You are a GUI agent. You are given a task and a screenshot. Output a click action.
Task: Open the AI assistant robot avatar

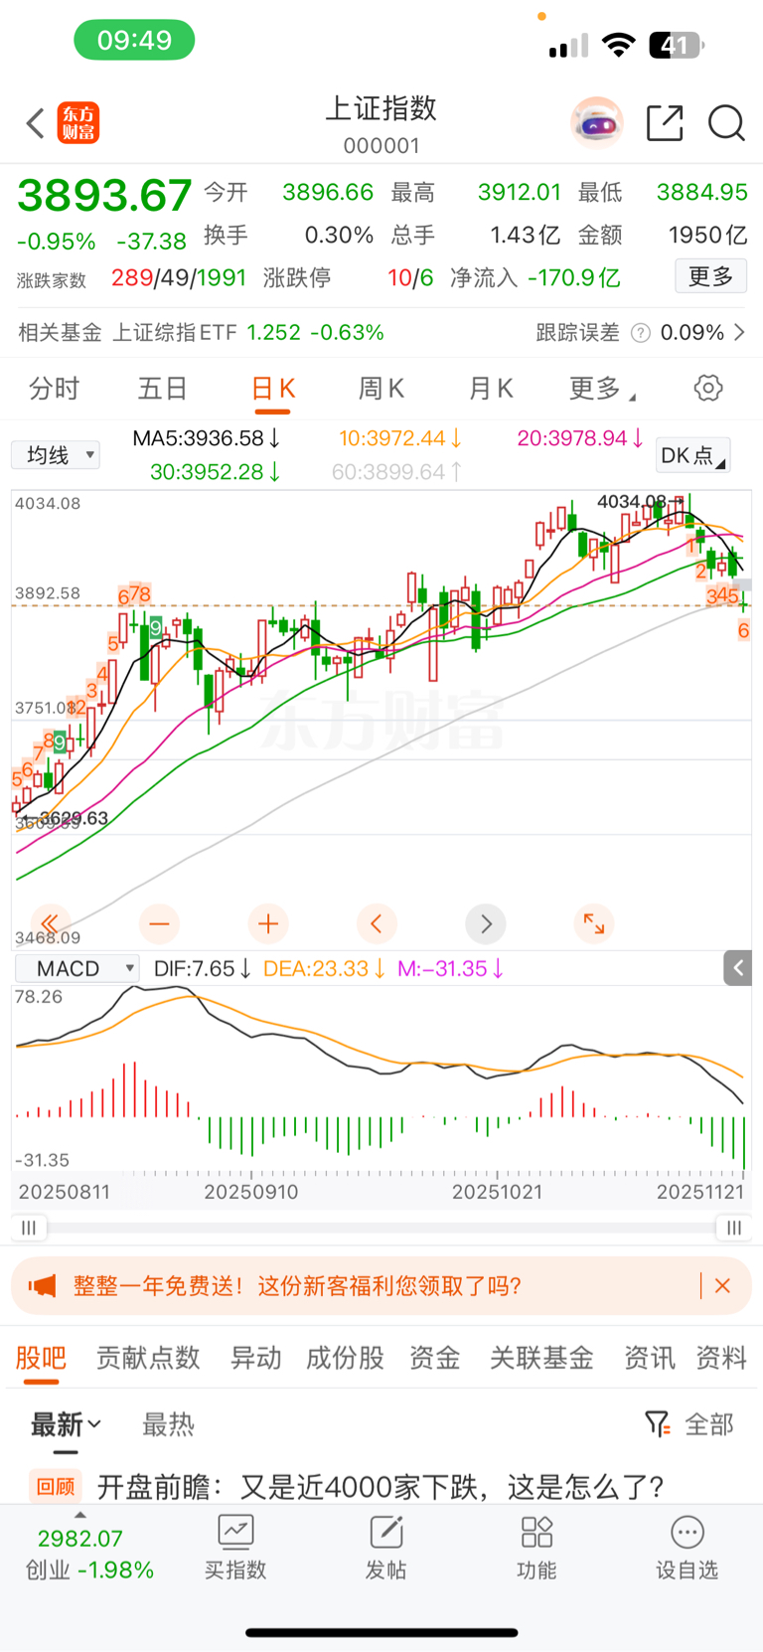[596, 123]
